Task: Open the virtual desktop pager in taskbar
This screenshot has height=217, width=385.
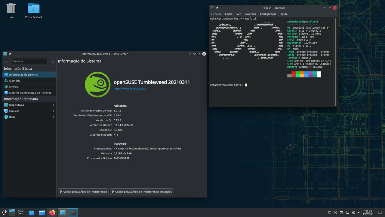Action: 12,212
